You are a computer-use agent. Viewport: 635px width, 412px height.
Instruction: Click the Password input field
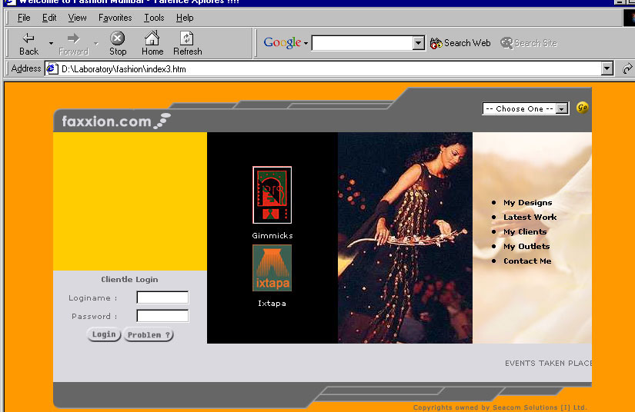pos(162,315)
